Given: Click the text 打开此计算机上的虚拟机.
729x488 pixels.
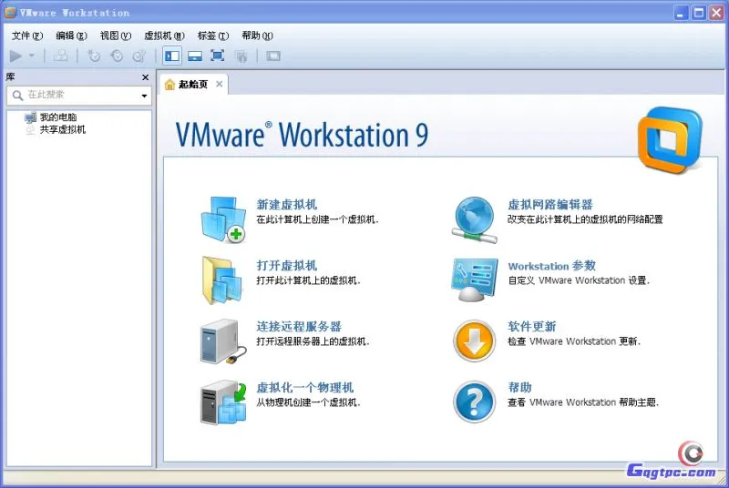Looking at the screenshot, I should click(x=308, y=280).
